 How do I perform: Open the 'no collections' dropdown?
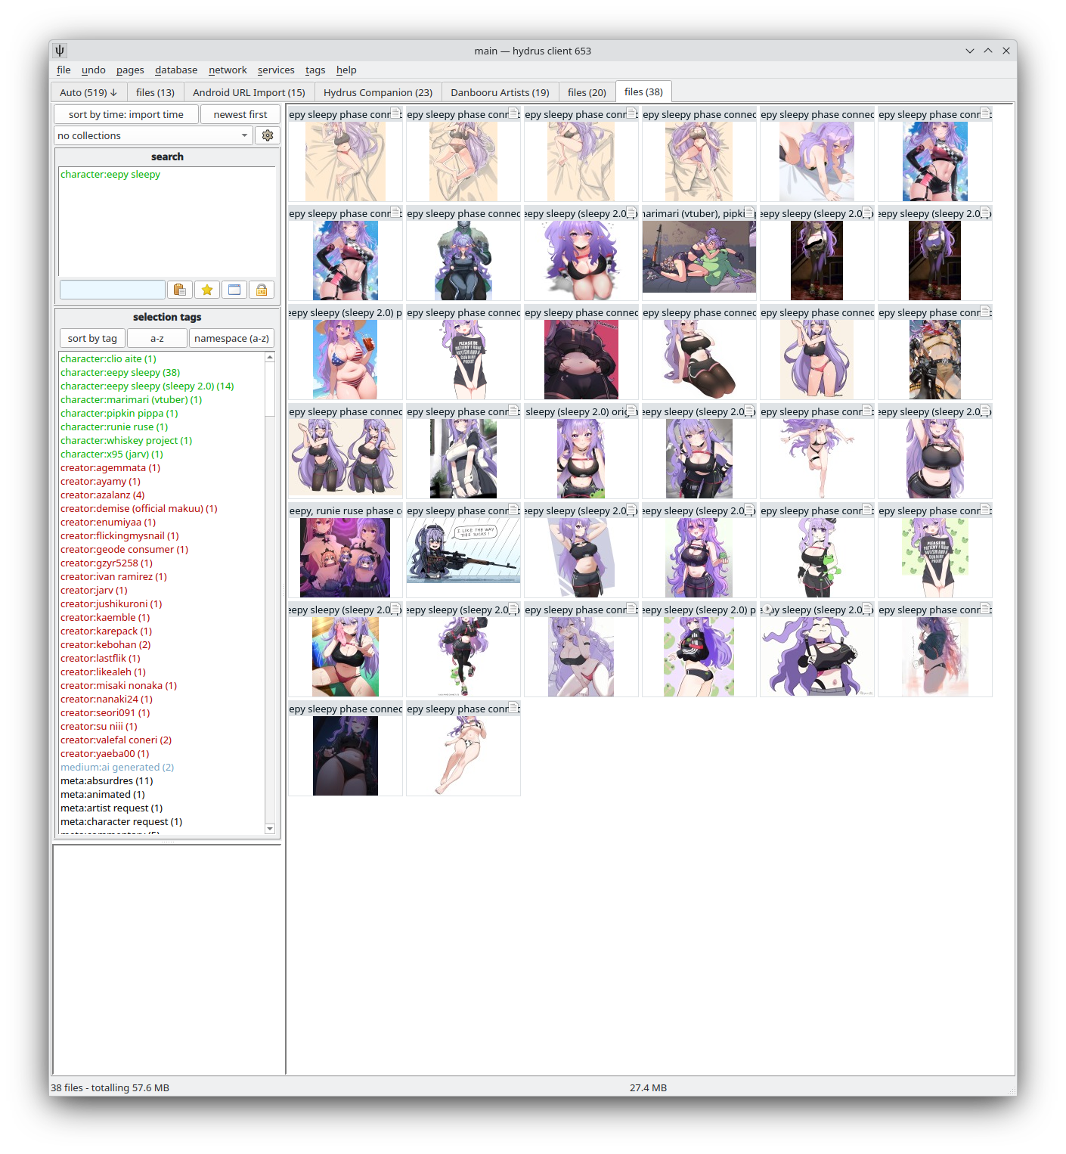(153, 135)
